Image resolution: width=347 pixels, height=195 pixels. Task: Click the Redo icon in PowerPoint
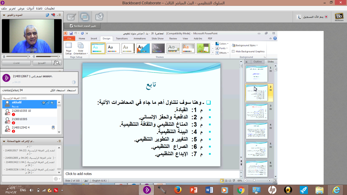82,33
